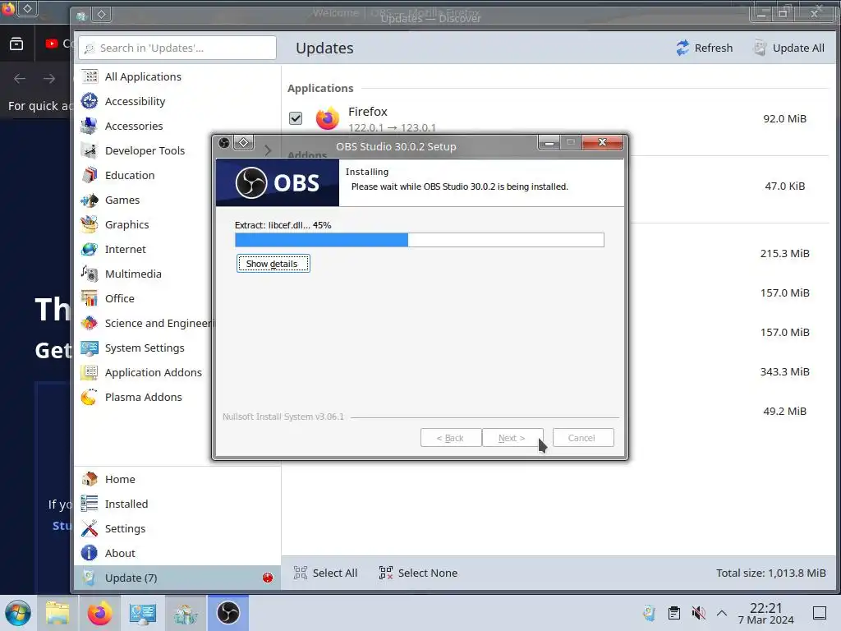Open the Plasma Addons category icon
This screenshot has height=631, width=841.
point(90,398)
